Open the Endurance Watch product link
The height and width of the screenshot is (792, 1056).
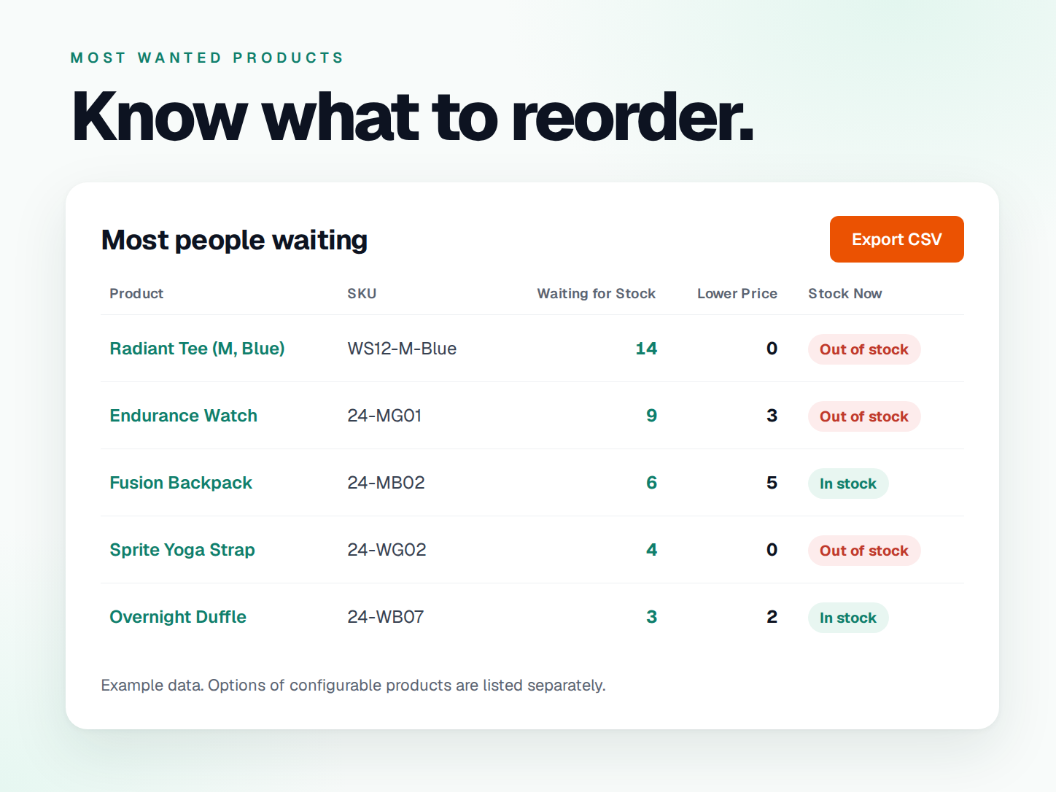183,416
